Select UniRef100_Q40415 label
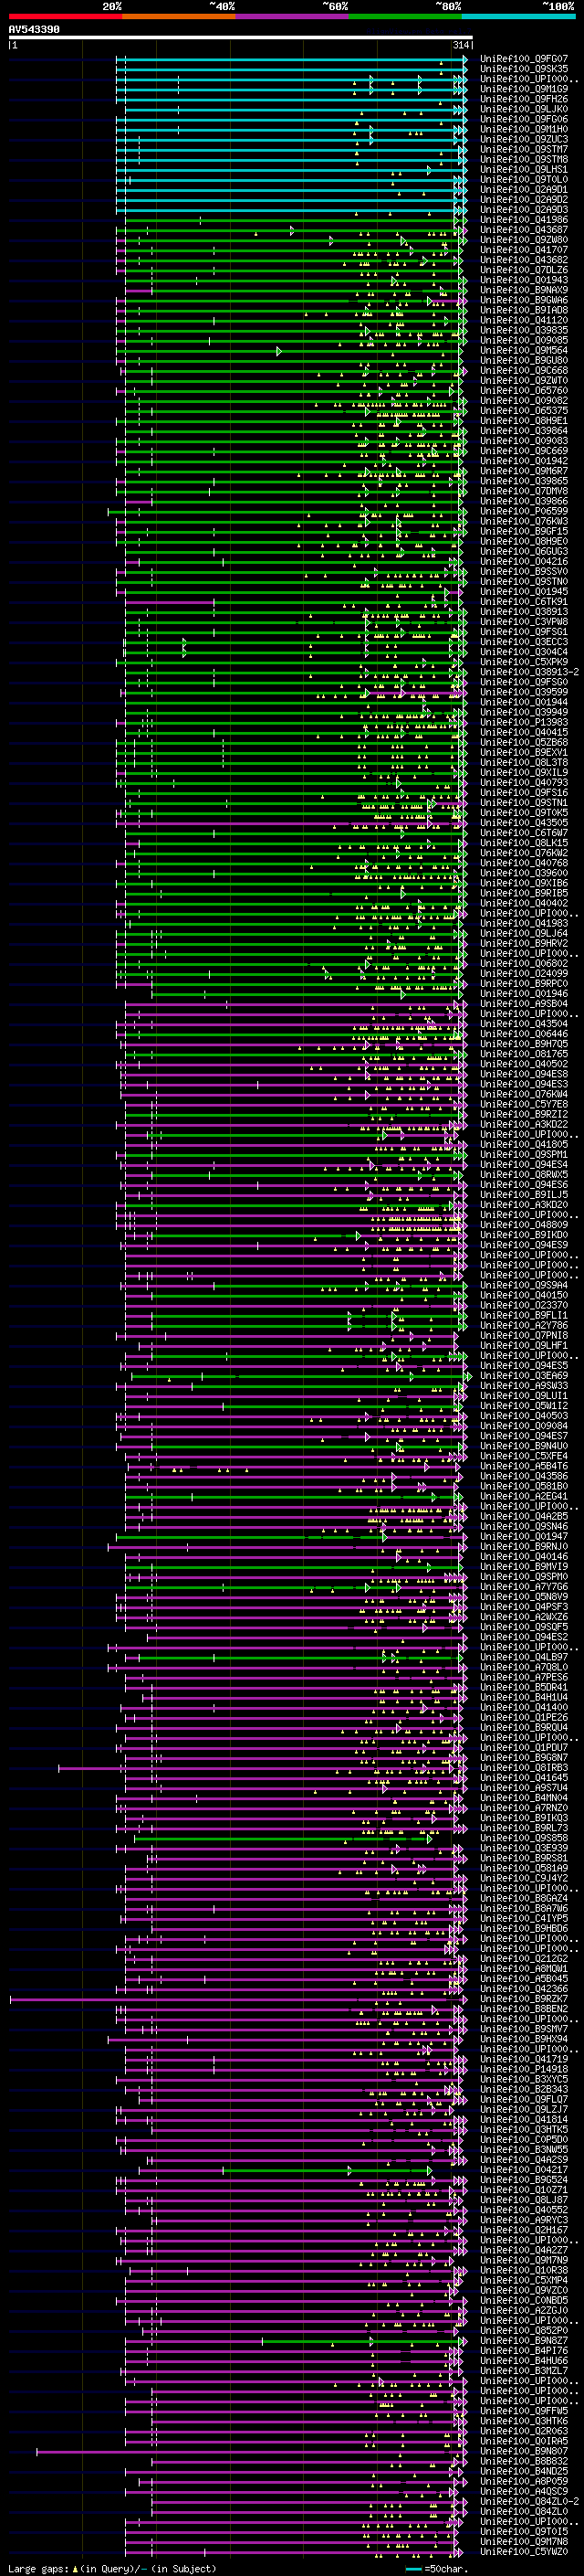The width and height of the screenshot is (584, 2576). point(524,732)
